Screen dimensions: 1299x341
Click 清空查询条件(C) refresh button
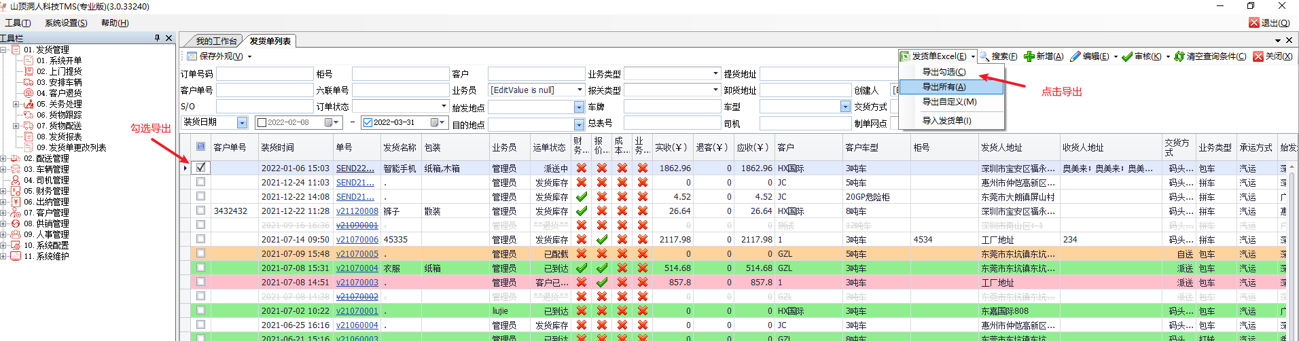[1210, 56]
